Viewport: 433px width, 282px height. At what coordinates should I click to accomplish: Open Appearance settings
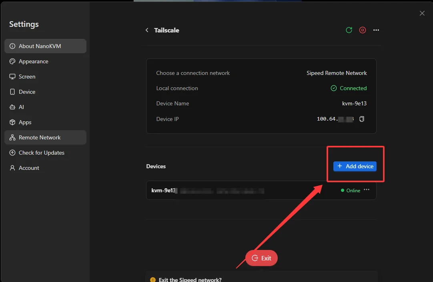click(45, 61)
